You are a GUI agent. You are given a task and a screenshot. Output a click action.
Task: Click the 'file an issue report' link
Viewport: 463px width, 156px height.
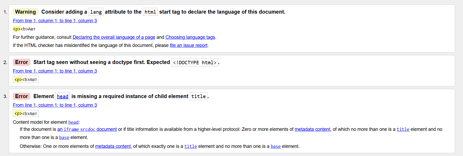tap(188, 45)
